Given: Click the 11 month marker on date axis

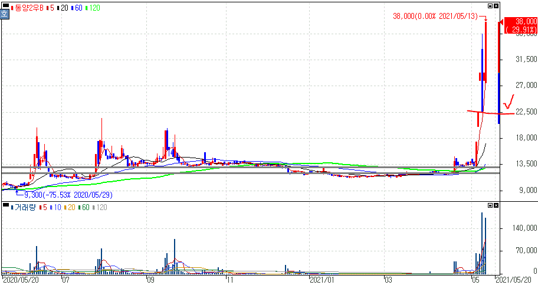Looking at the screenshot, I should click(229, 280).
